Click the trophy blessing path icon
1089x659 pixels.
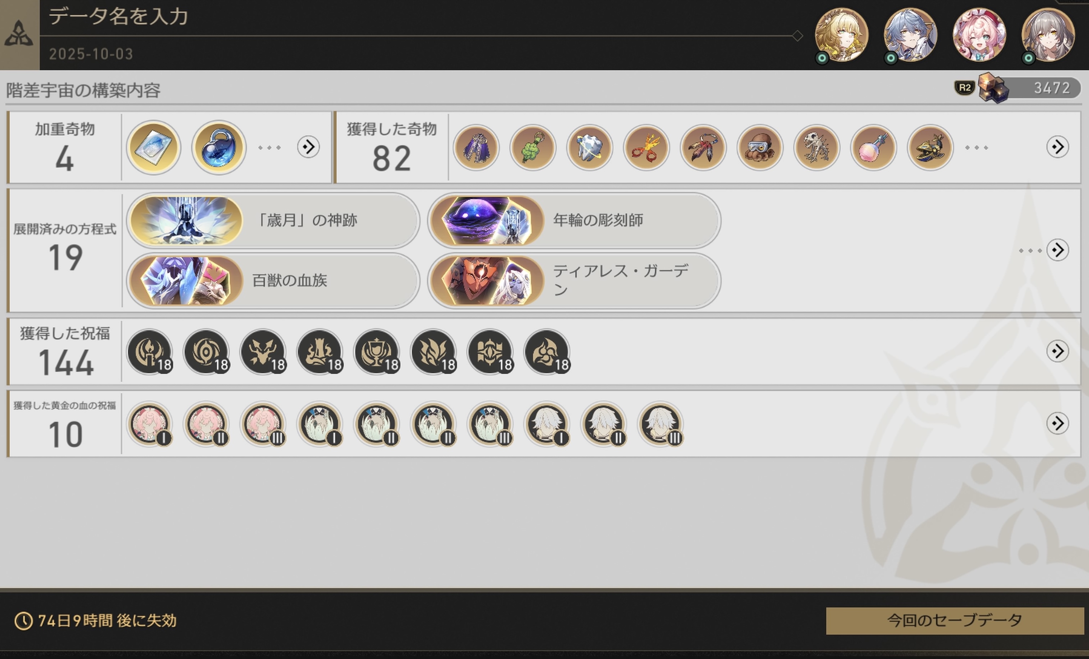377,352
